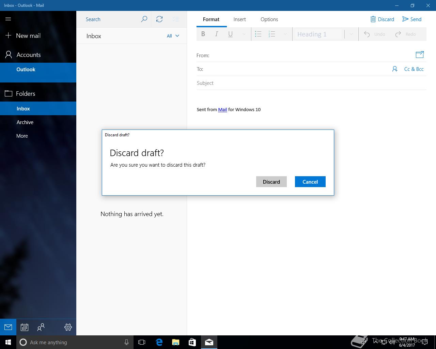
Task: Open File Explorer from the taskbar
Action: (176, 342)
